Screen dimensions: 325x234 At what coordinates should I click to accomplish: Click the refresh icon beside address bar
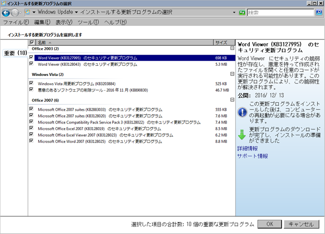(242, 13)
